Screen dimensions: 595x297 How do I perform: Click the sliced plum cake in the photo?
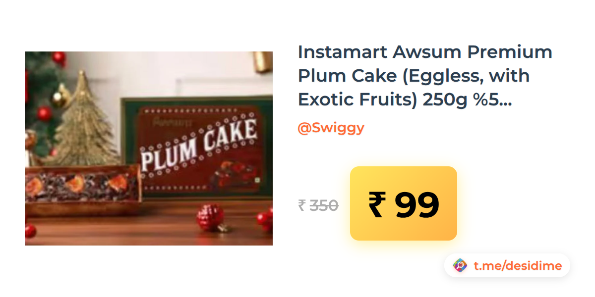click(x=82, y=190)
